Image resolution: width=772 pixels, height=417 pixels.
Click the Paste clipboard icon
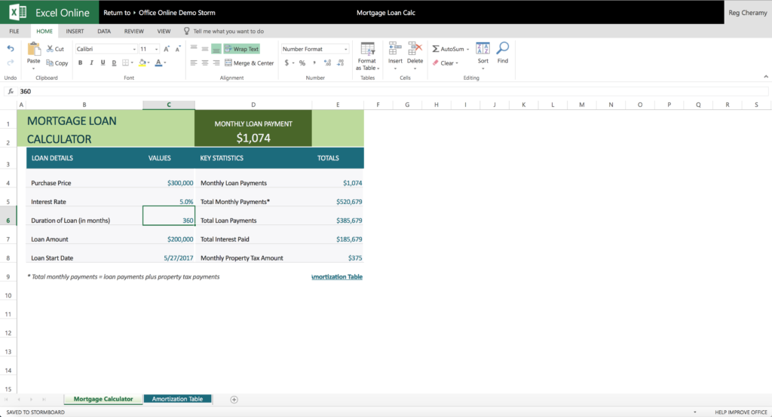pos(33,50)
